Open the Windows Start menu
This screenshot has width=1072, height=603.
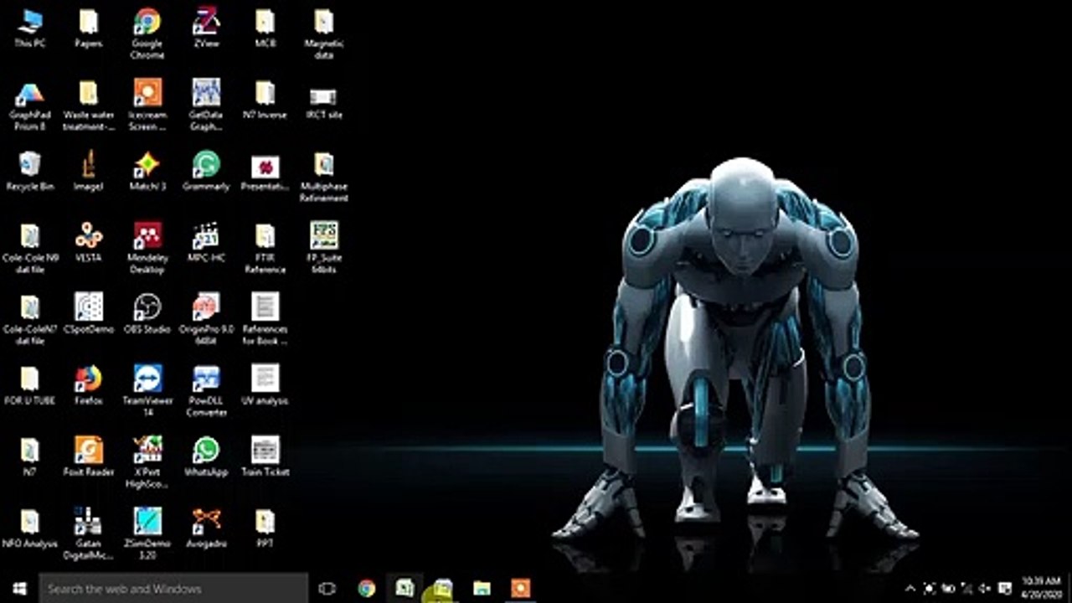point(20,589)
